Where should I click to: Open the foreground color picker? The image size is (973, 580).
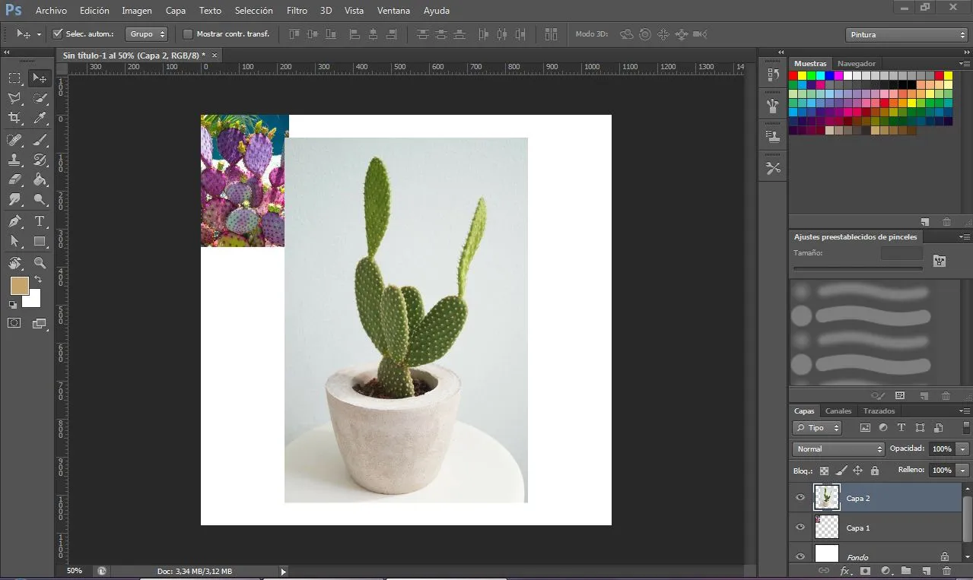[x=19, y=286]
